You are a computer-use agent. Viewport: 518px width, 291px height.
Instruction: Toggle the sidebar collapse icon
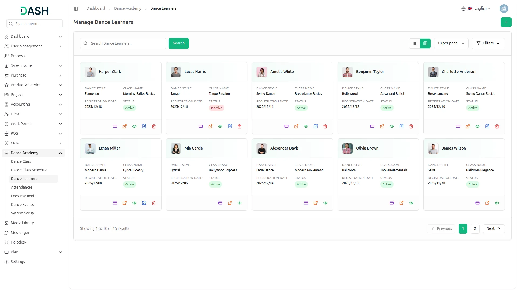76,9
